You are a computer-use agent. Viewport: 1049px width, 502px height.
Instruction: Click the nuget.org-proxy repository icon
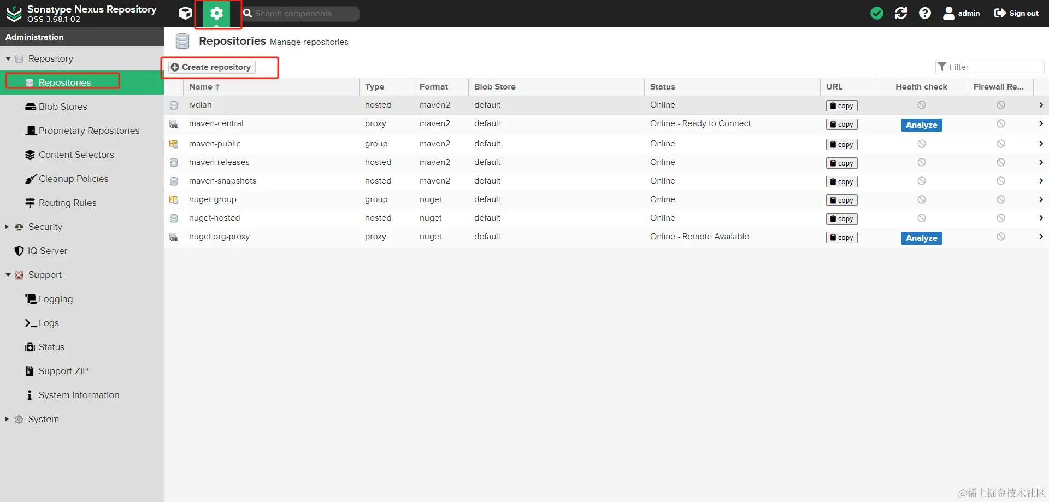[x=174, y=237]
